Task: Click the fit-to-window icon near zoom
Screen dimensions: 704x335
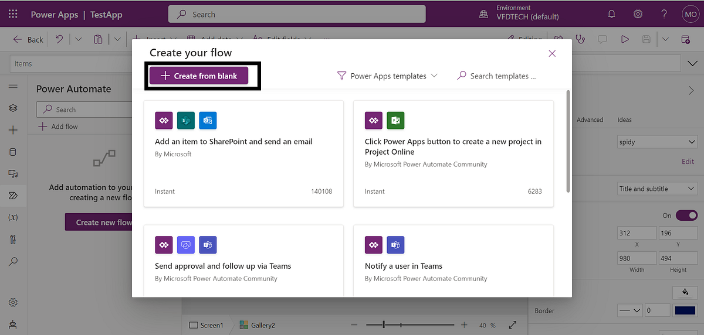Action: (x=513, y=325)
